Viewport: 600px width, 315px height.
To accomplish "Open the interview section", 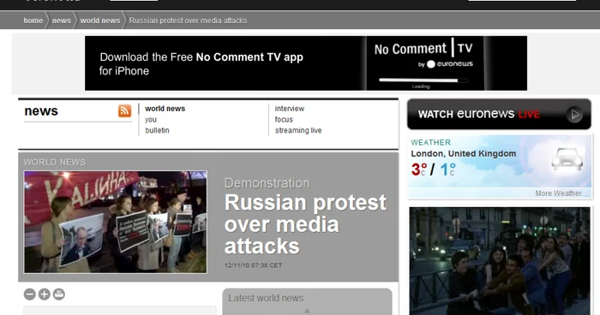I will (290, 109).
